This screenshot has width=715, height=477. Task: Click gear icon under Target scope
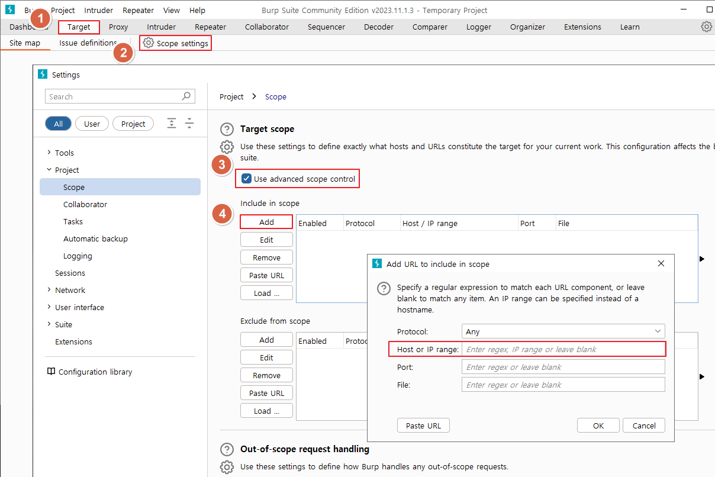[x=227, y=147]
